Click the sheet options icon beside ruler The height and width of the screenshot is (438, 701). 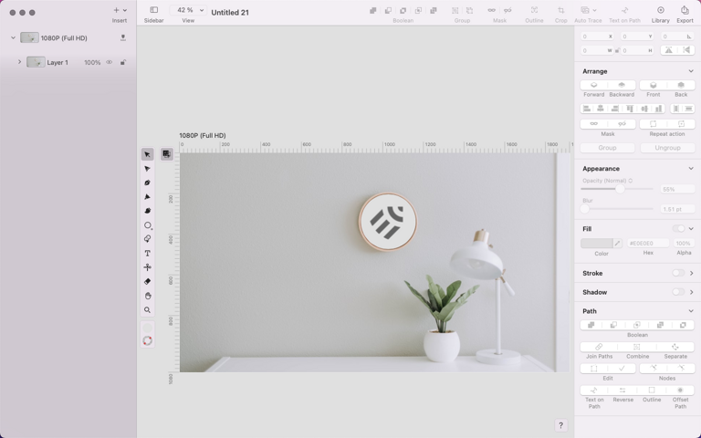166,154
